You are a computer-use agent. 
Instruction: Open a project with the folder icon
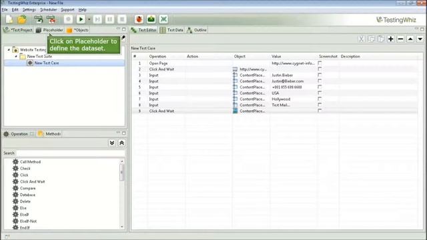22,19
